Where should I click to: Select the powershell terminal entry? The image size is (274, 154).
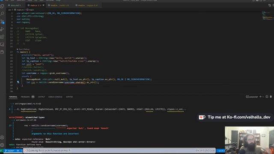pyautogui.click(x=252, y=97)
